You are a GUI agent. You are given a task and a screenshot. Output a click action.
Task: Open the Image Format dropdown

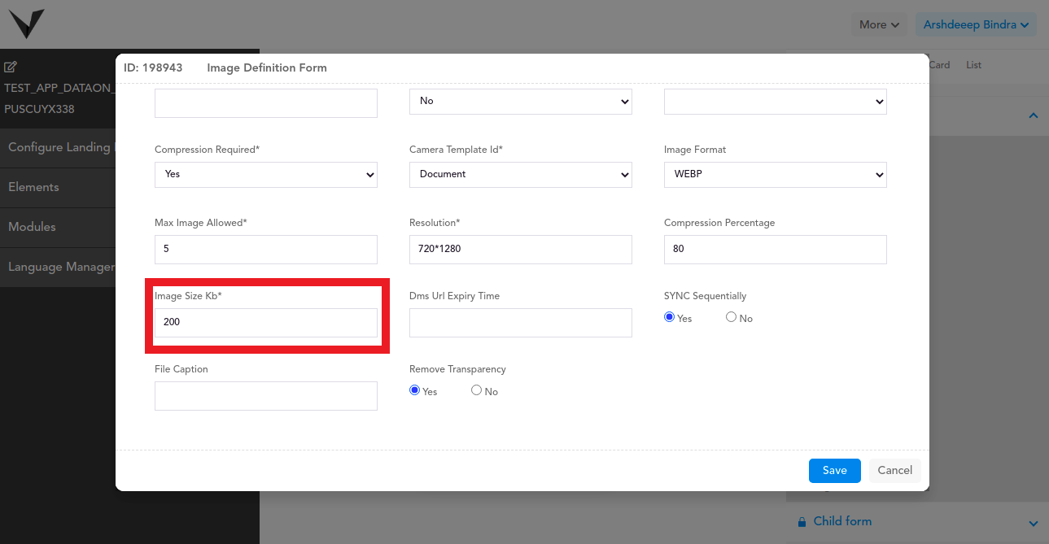(776, 174)
